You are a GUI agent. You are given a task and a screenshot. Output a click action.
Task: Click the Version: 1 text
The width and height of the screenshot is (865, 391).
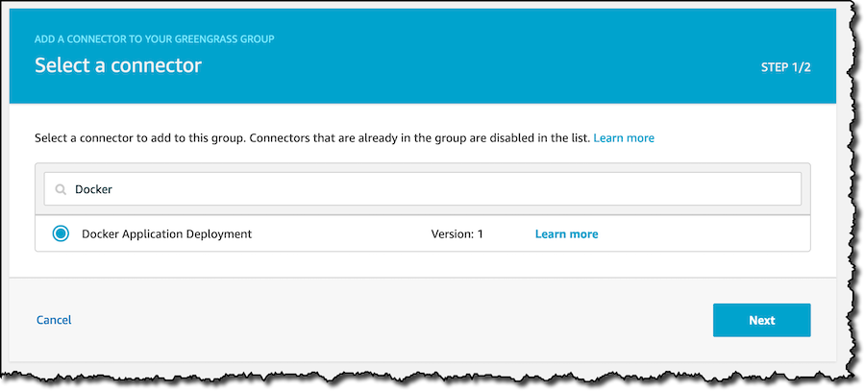click(457, 233)
